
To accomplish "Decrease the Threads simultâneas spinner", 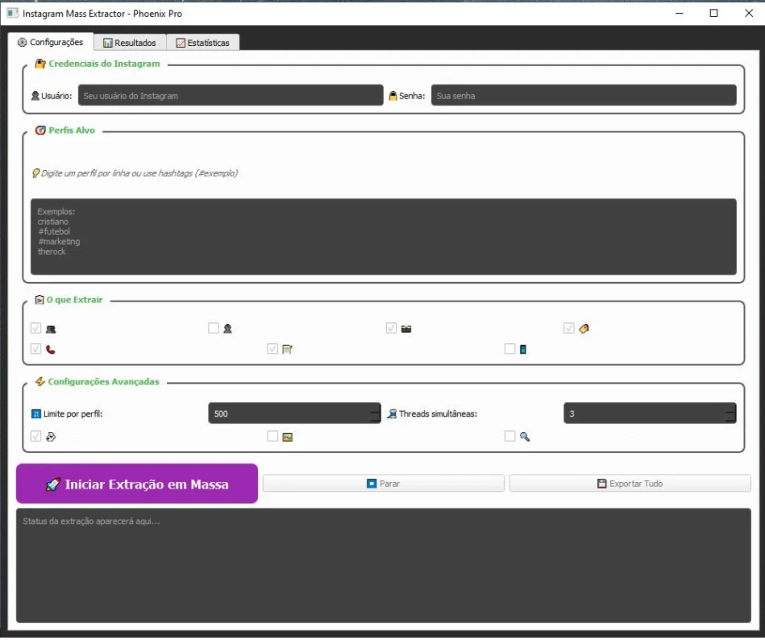I will coord(730,418).
